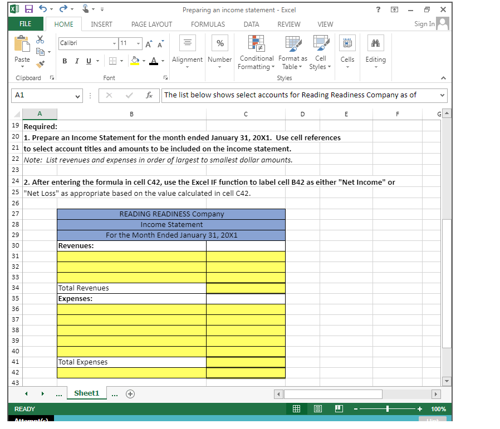Toggle bold formatting
This screenshot has height=429, width=500.
(x=65, y=61)
